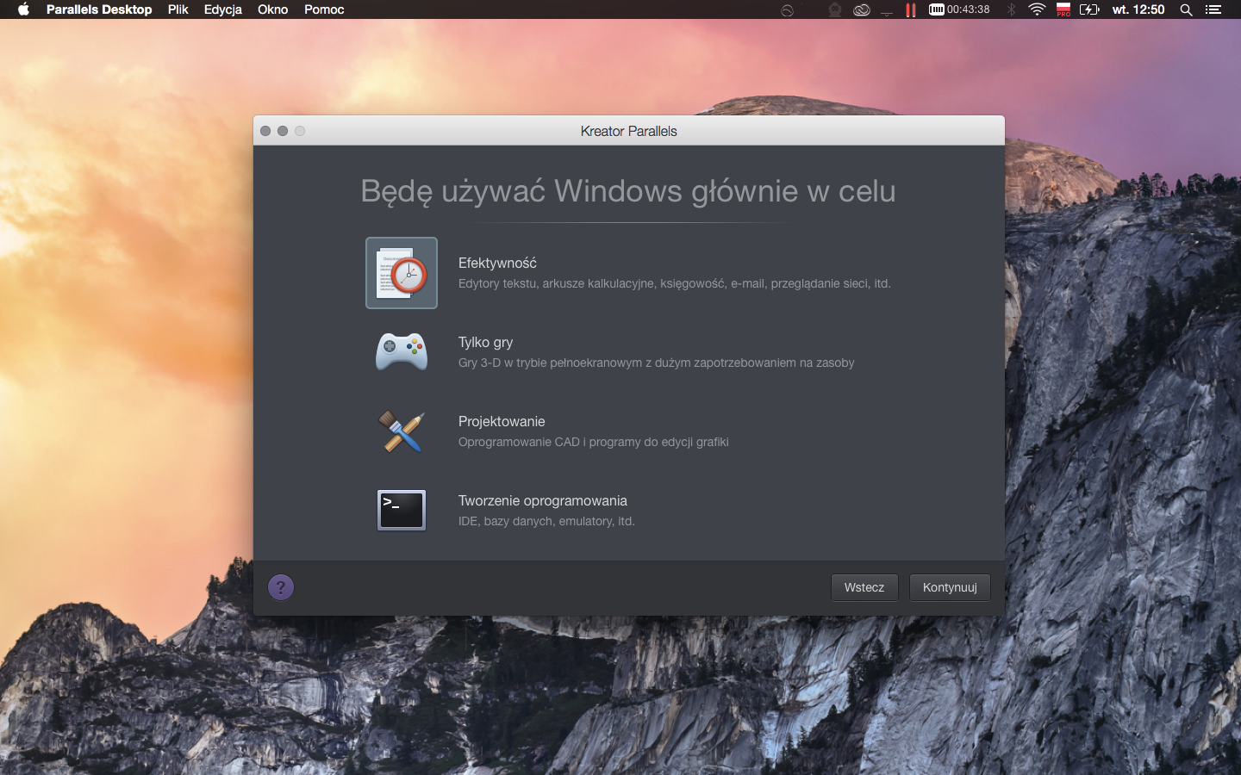Click the Parallels red bars menu bar icon

[x=910, y=9]
